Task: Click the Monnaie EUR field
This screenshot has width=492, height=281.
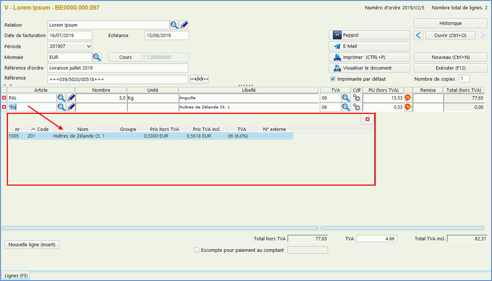Action: point(70,57)
